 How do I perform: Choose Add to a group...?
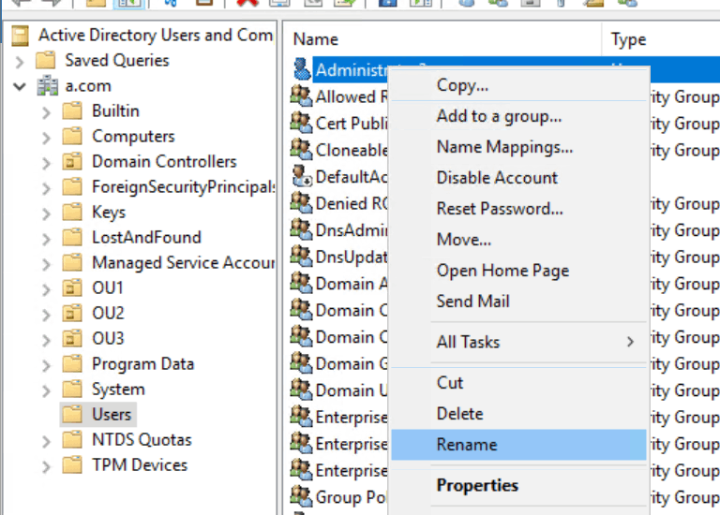click(x=517, y=116)
